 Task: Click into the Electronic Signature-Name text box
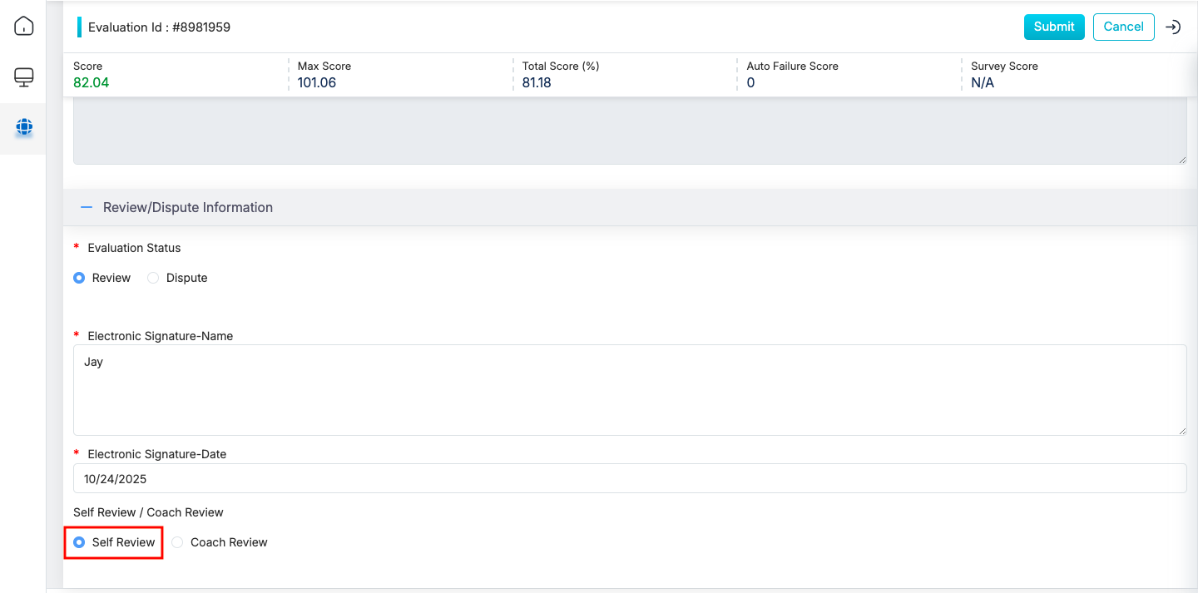629,389
